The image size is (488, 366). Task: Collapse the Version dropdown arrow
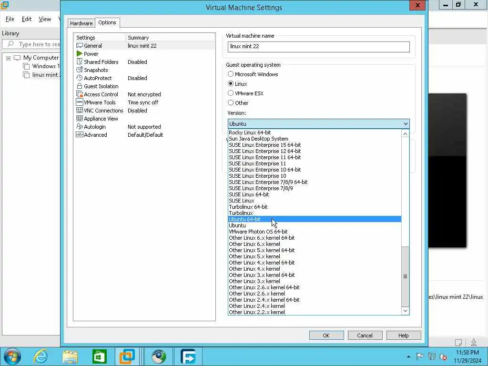406,123
